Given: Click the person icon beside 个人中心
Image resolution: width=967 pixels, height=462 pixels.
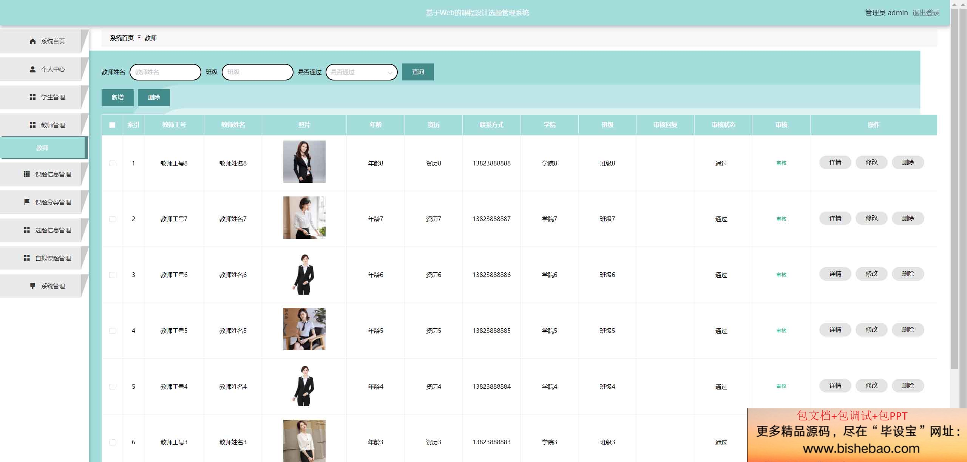Looking at the screenshot, I should [33, 69].
